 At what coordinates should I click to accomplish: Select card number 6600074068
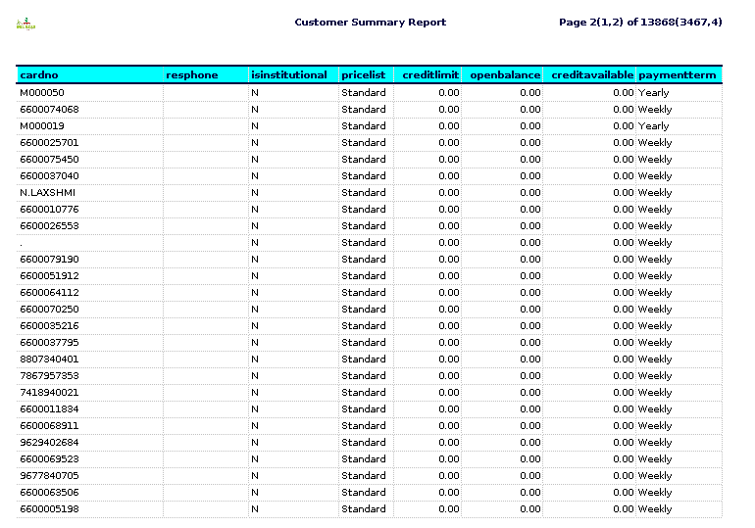coord(49,109)
